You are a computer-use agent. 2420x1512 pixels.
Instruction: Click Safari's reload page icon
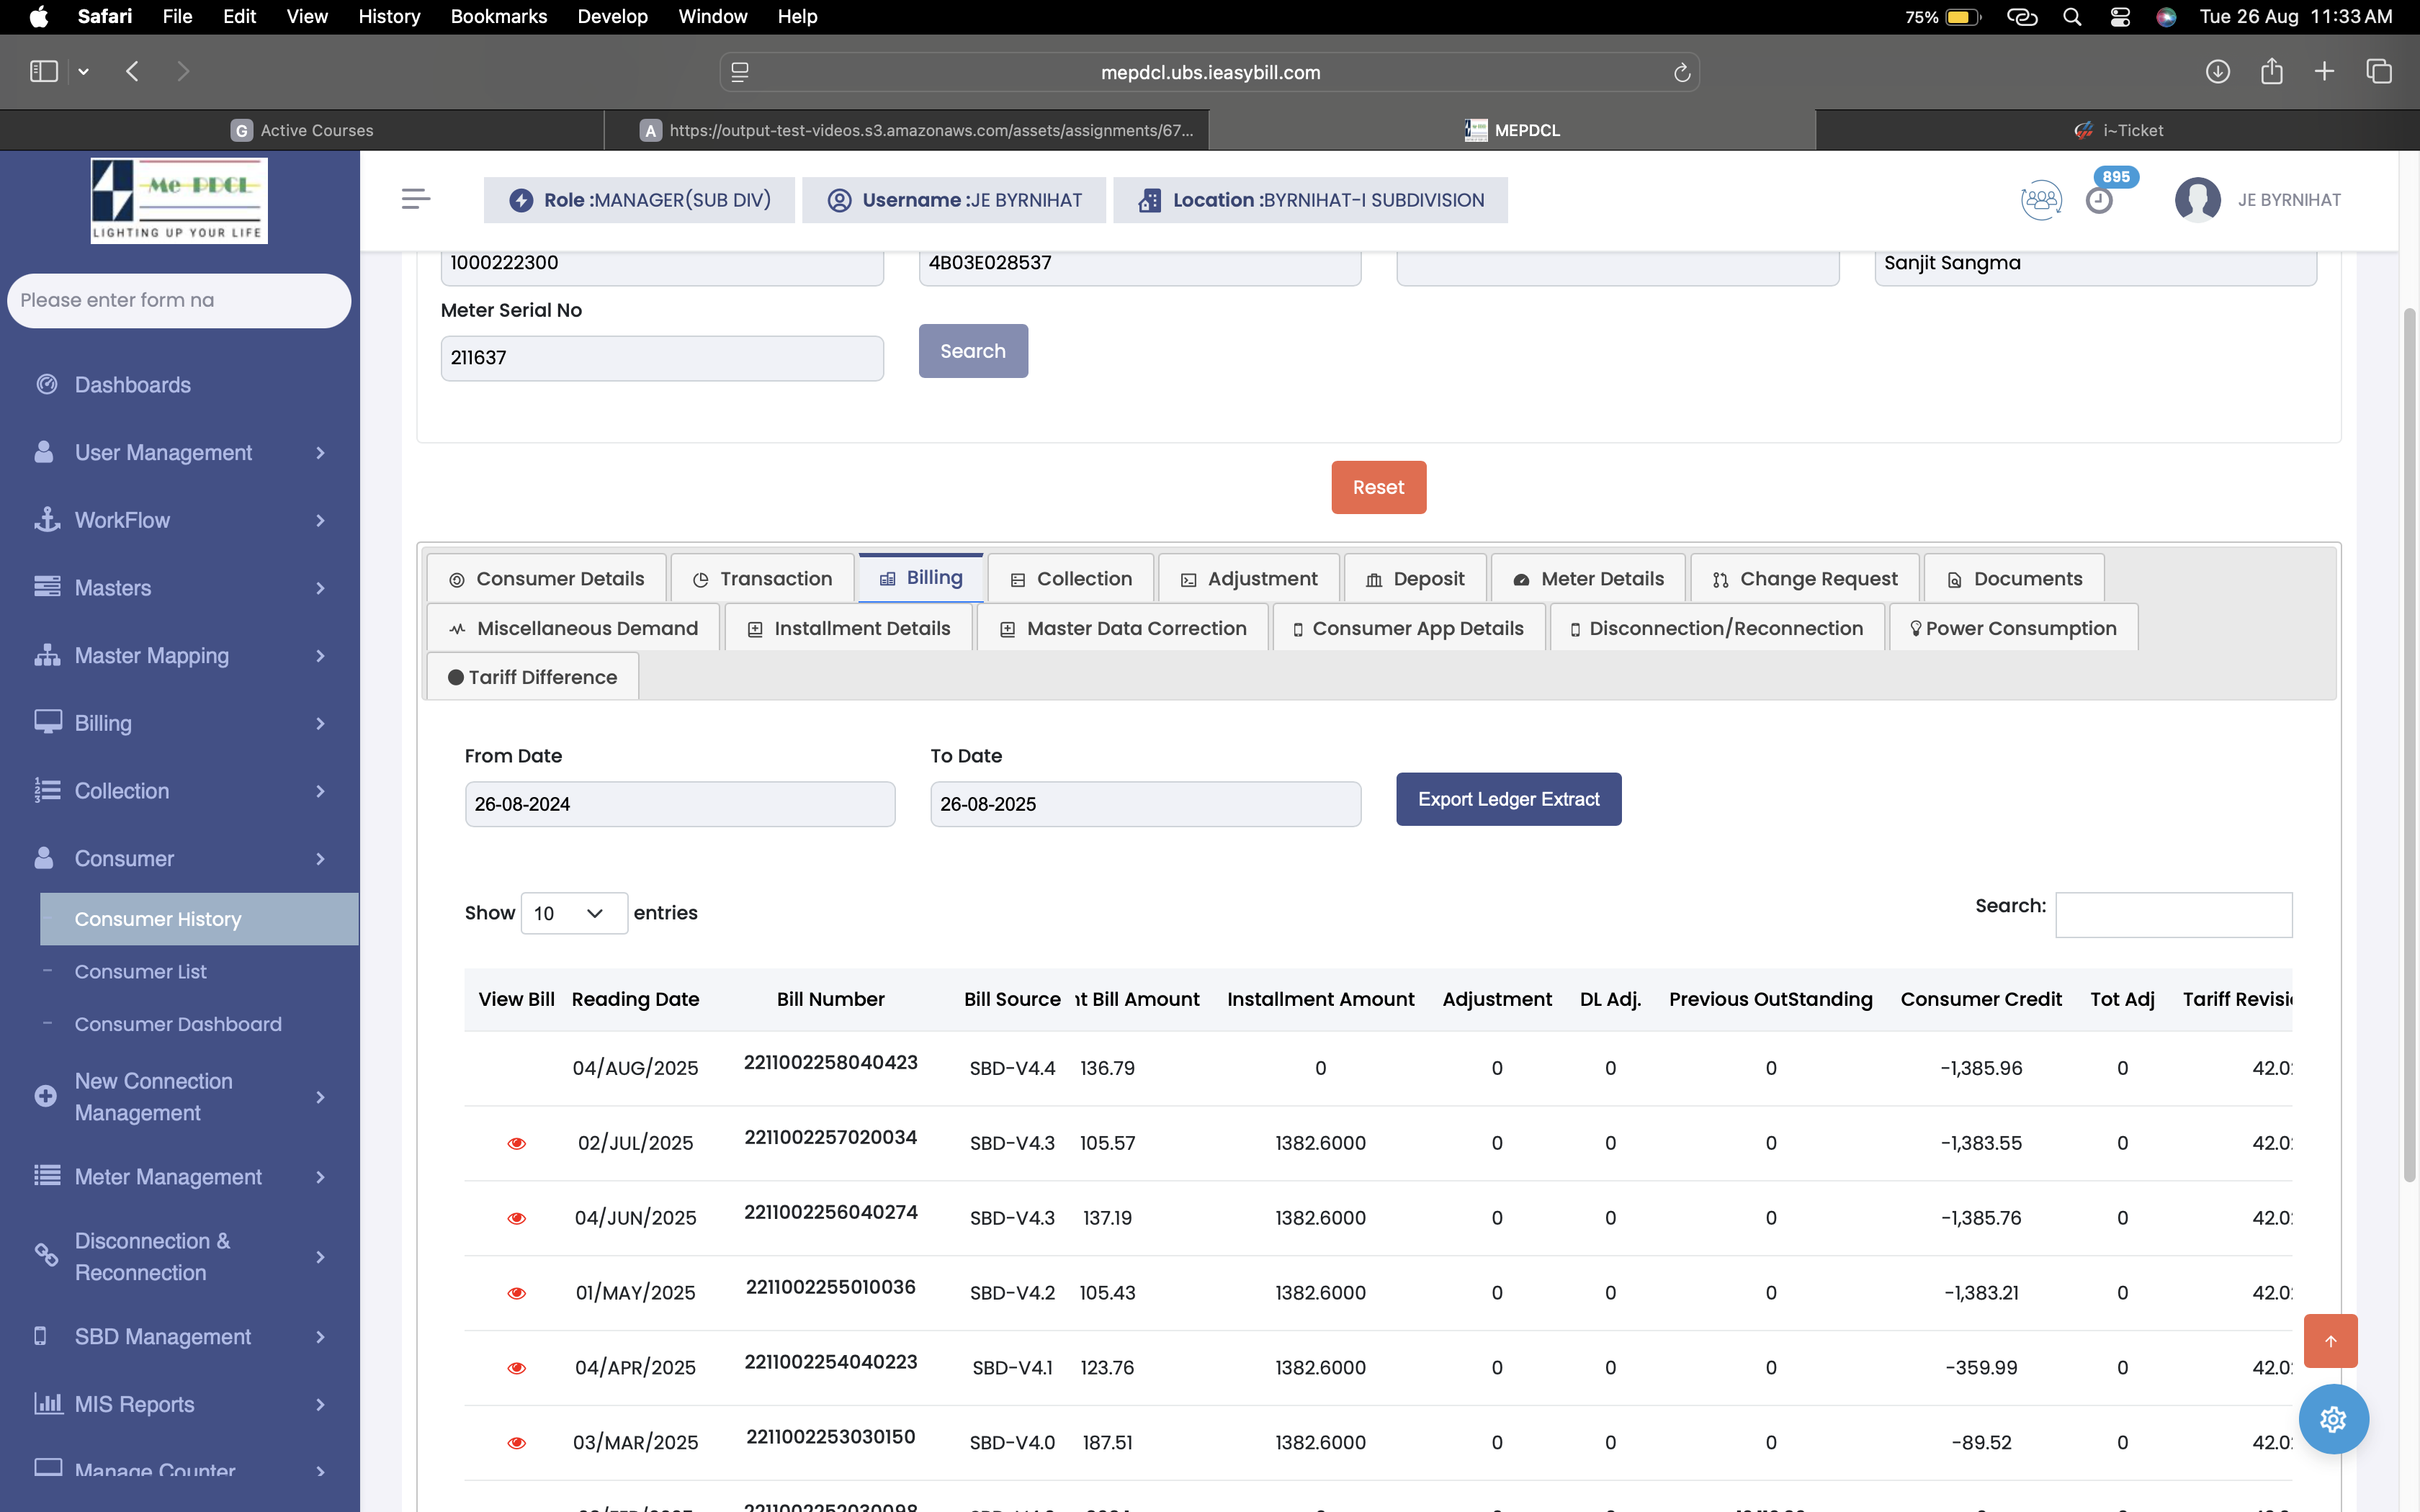(x=1681, y=72)
